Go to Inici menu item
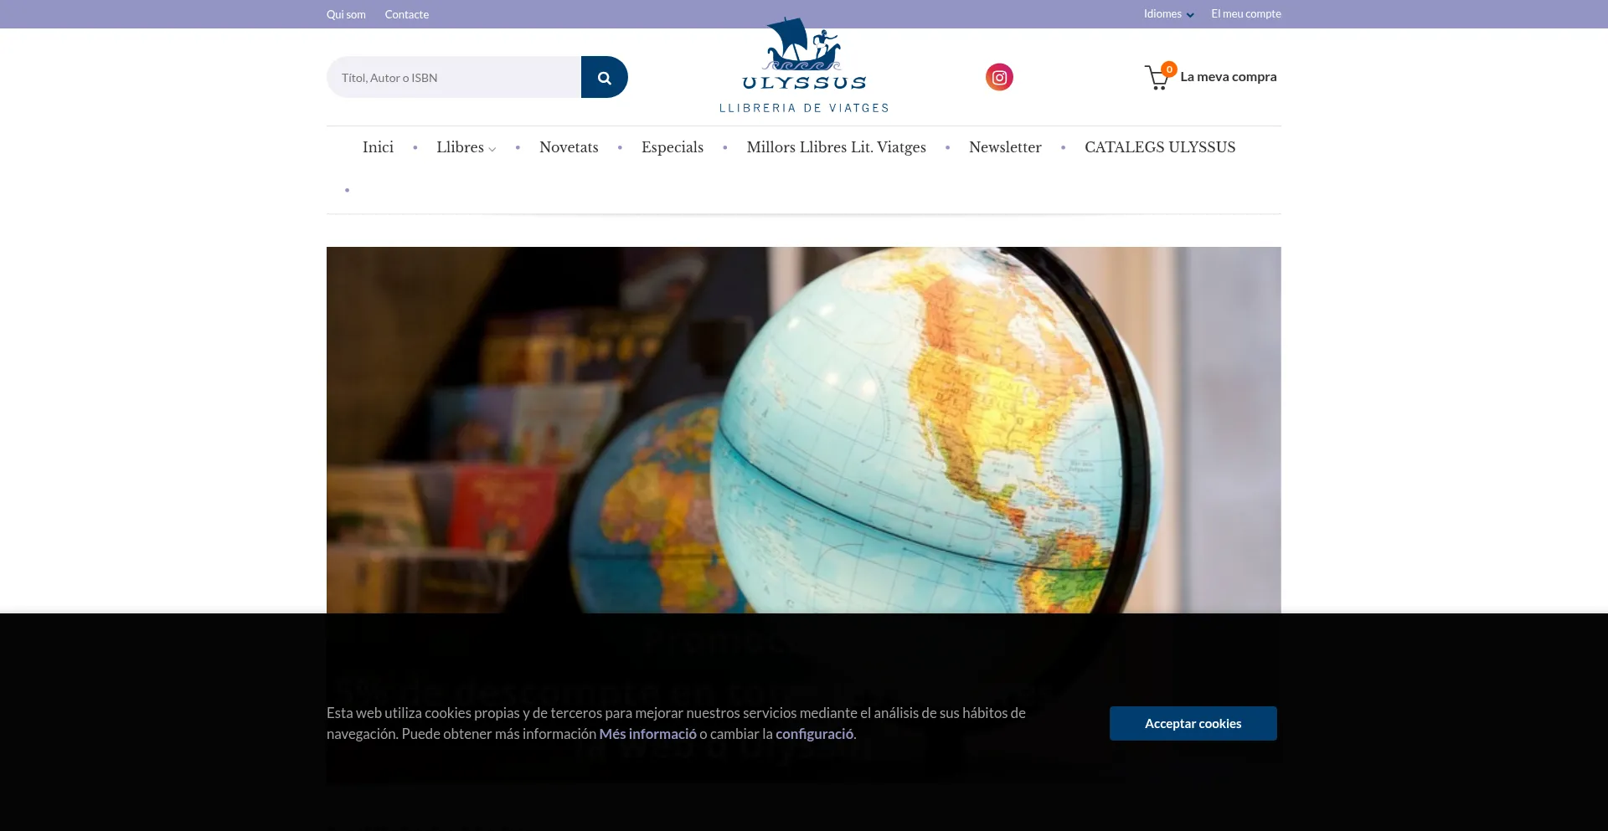The image size is (1608, 831). (378, 147)
